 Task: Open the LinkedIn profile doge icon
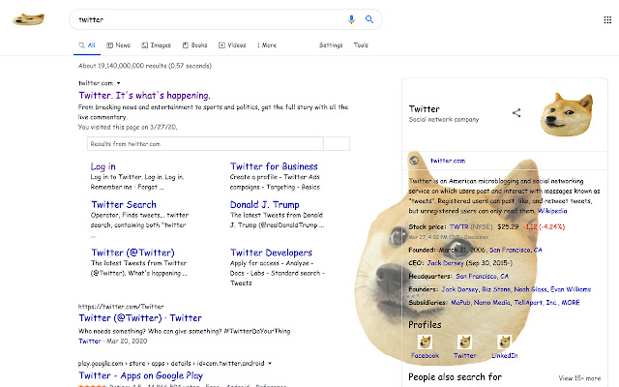[x=505, y=342]
